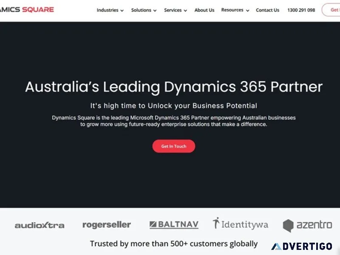Click the outlined Get button in the header
The width and height of the screenshot is (340, 255).
(331, 10)
